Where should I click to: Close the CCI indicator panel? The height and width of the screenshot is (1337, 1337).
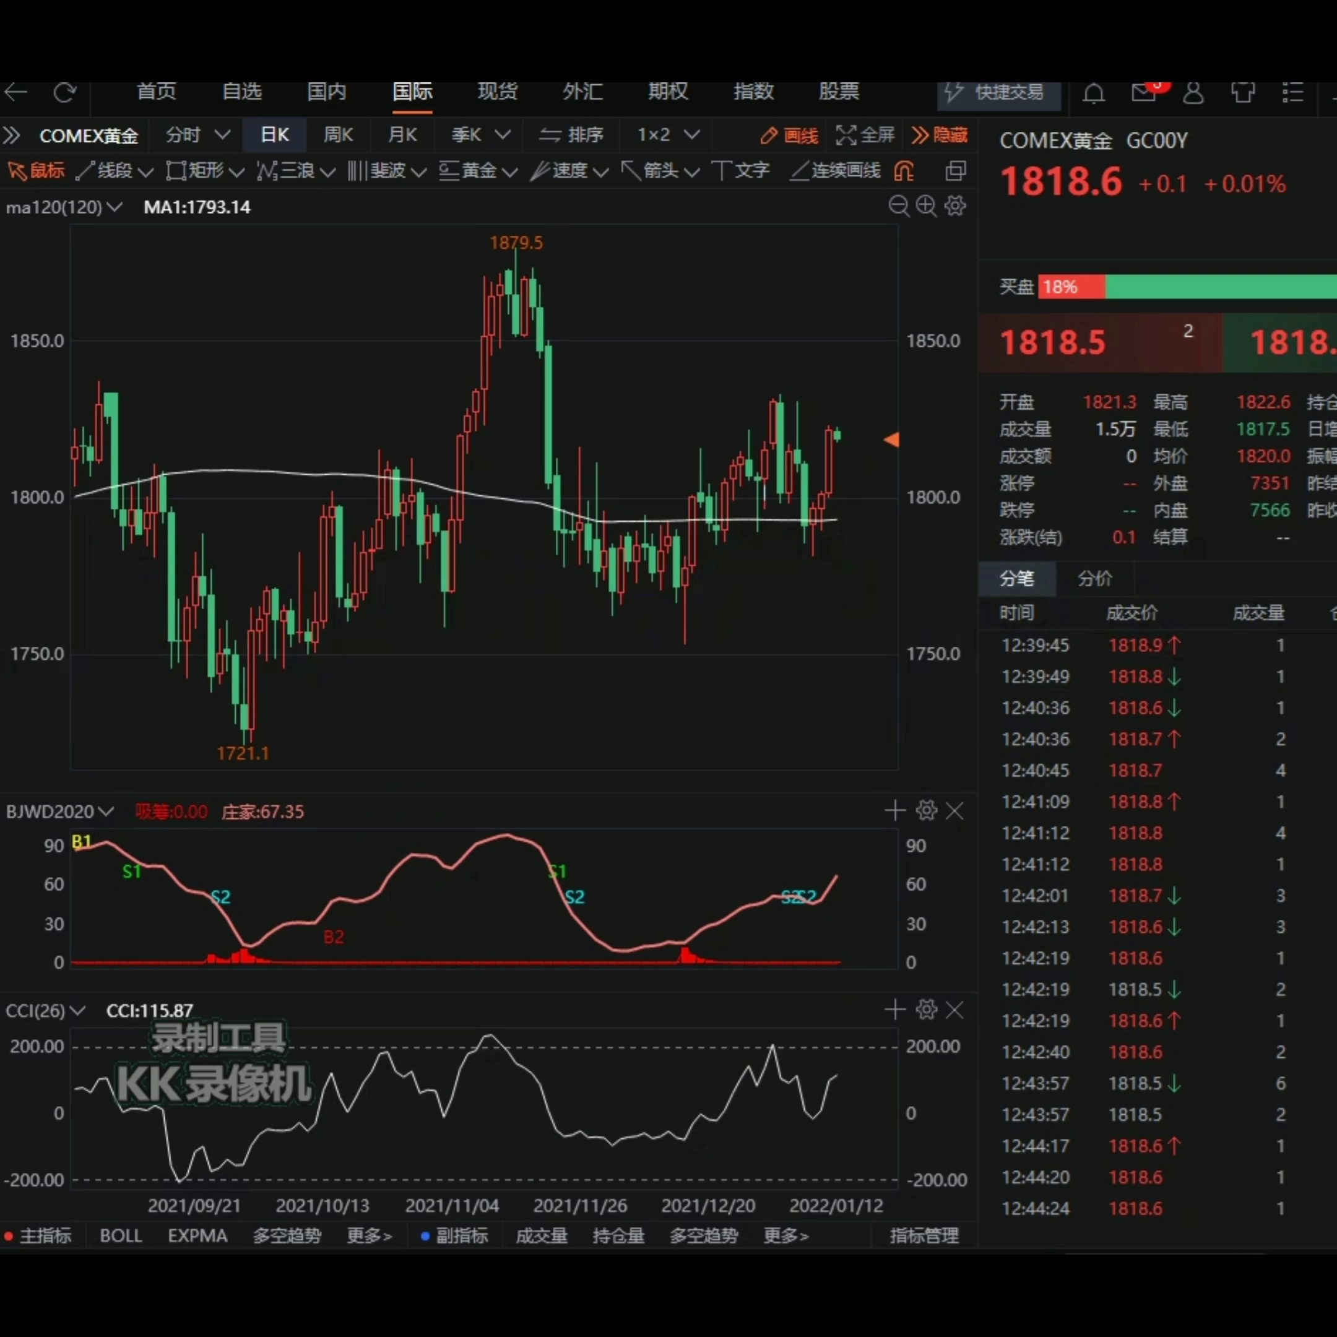(954, 1010)
